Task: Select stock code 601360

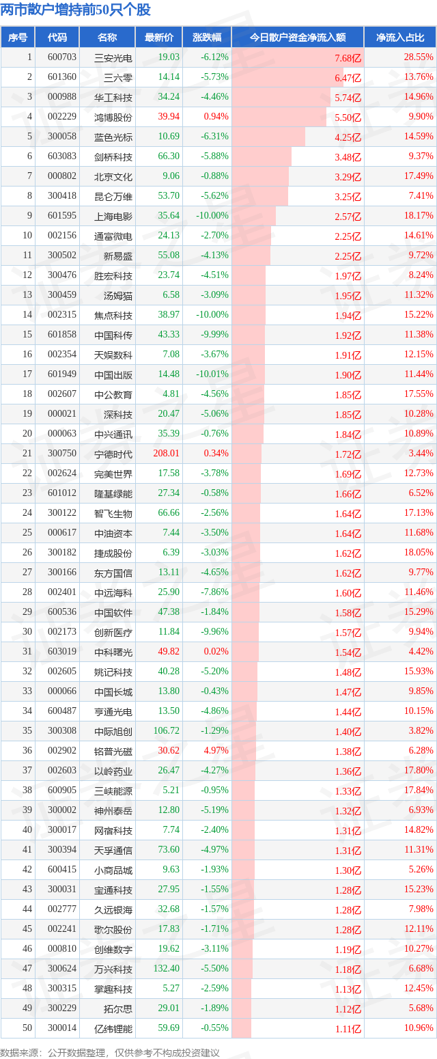Action: [62, 77]
